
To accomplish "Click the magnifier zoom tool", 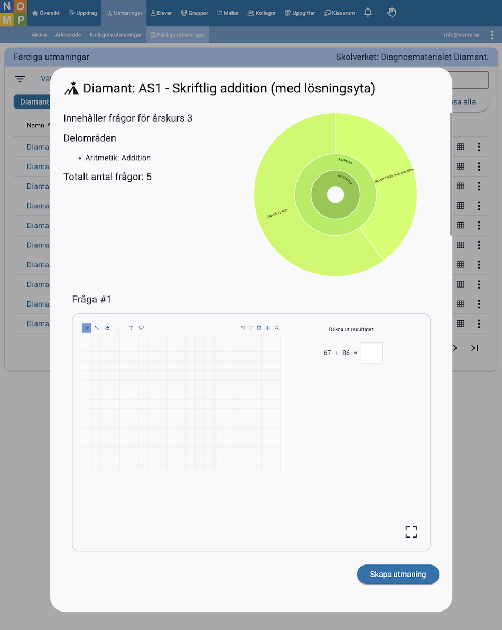I will 277,328.
